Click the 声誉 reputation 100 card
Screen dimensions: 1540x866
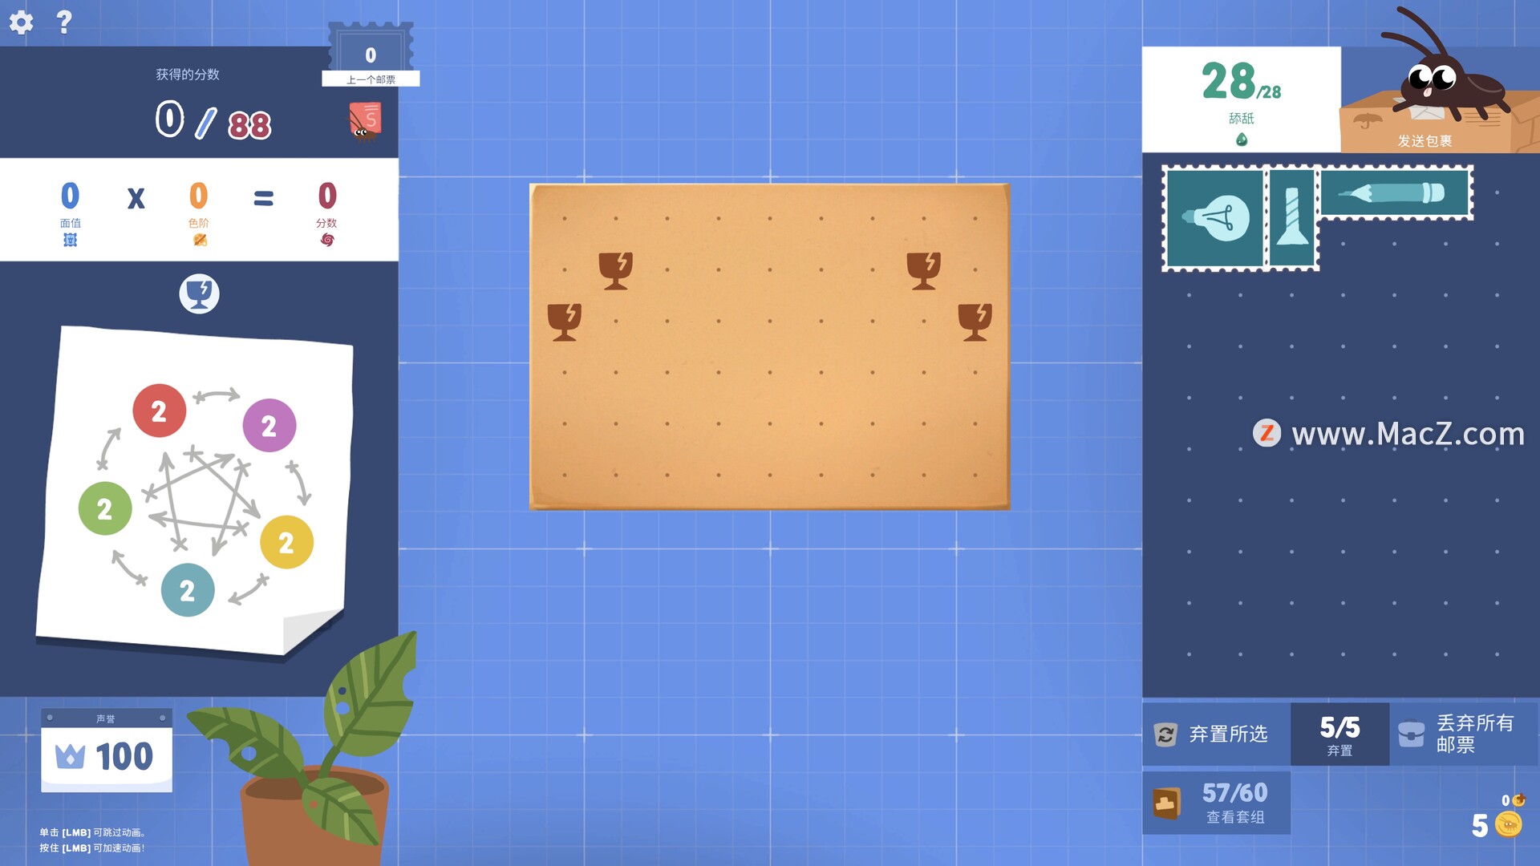(107, 751)
